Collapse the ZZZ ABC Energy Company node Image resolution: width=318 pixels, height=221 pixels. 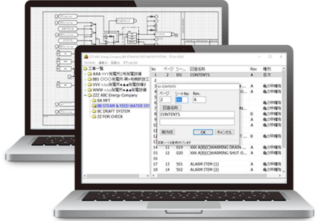pyautogui.click(x=85, y=95)
